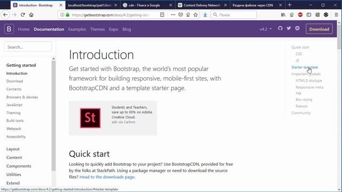Open downloads arrow icon
Screen dimensions: 342x192
coord(205,15)
